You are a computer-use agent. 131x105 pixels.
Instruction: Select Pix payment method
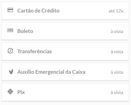[x=65, y=92]
